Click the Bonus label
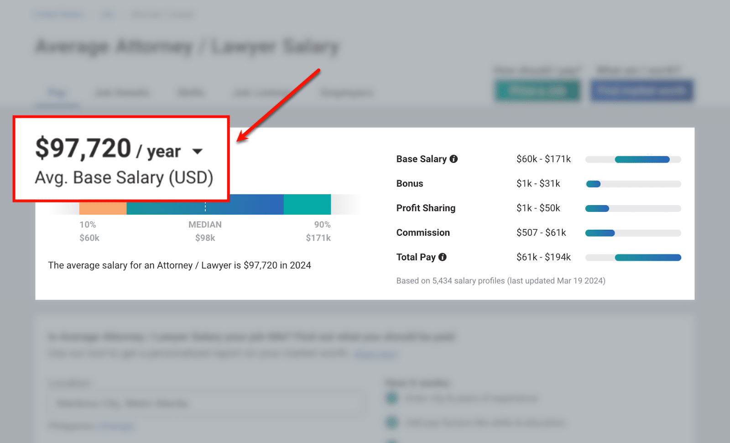 click(410, 184)
